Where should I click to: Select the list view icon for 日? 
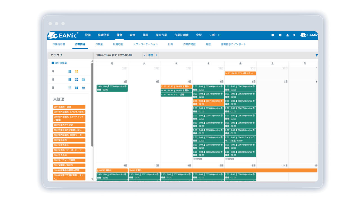coord(70,88)
